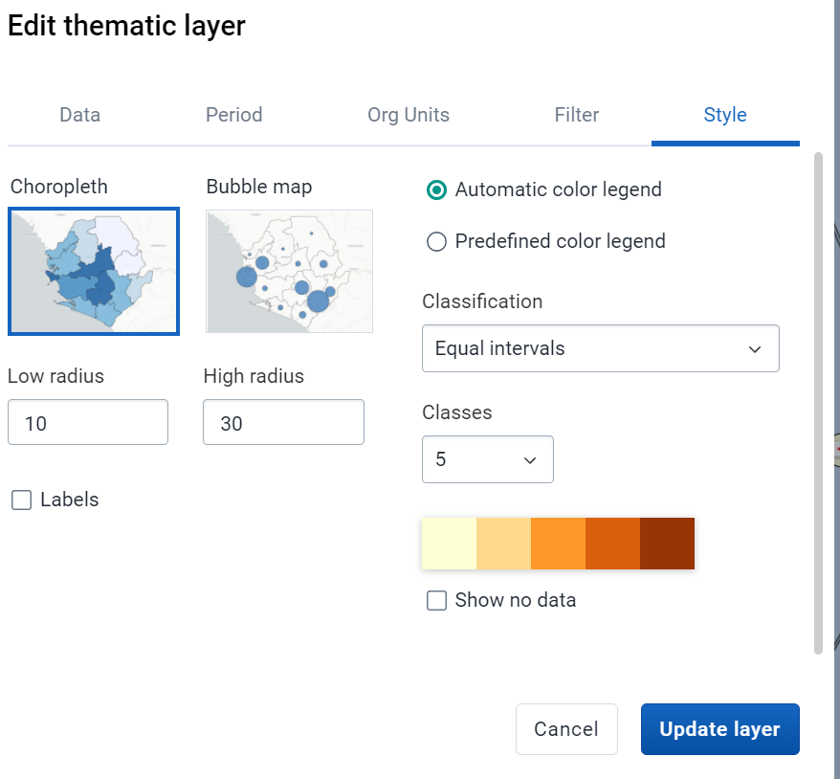Select the Bubble map thumbnail

[289, 271]
